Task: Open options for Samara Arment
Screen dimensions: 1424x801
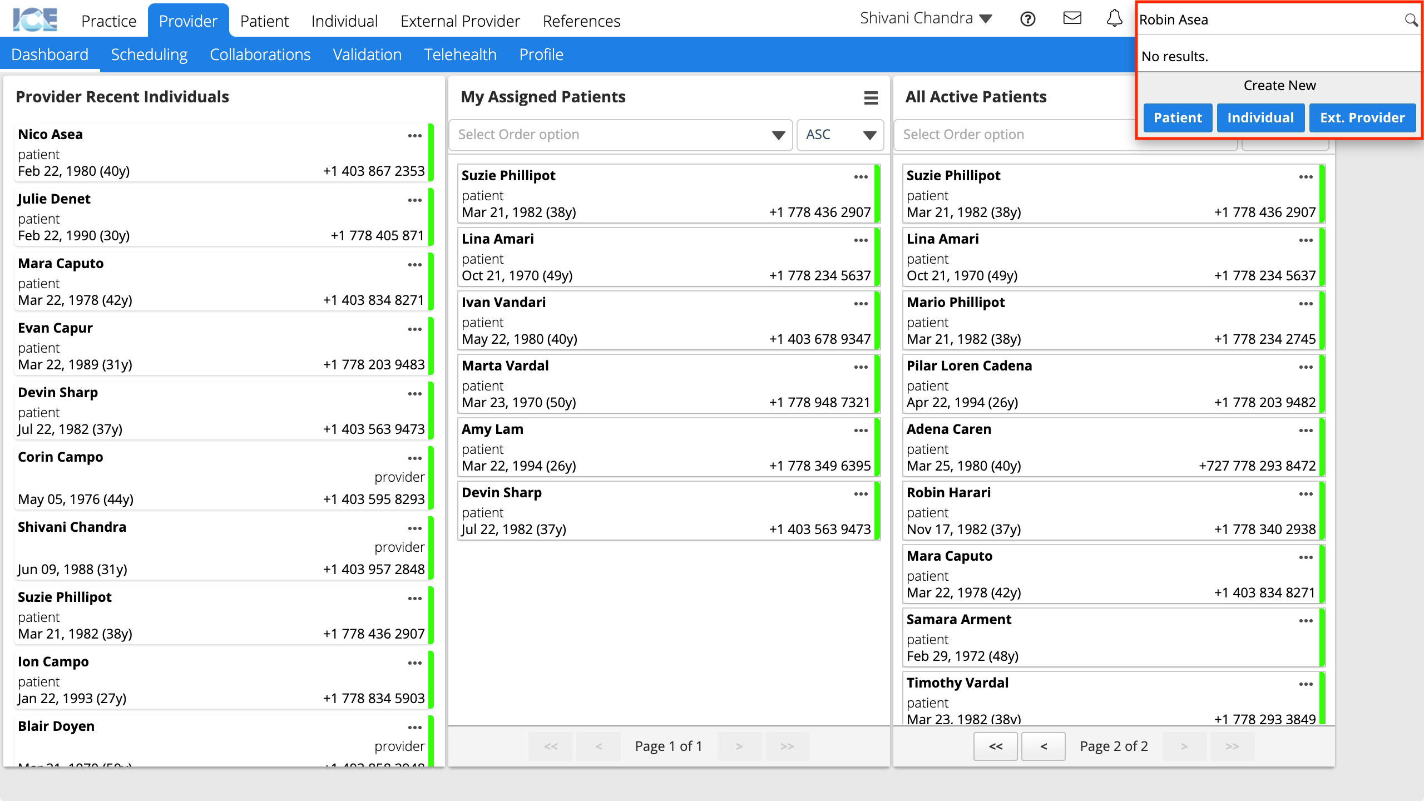Action: click(1306, 621)
